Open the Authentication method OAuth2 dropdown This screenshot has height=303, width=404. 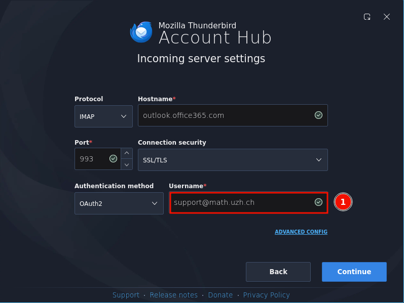(x=119, y=203)
